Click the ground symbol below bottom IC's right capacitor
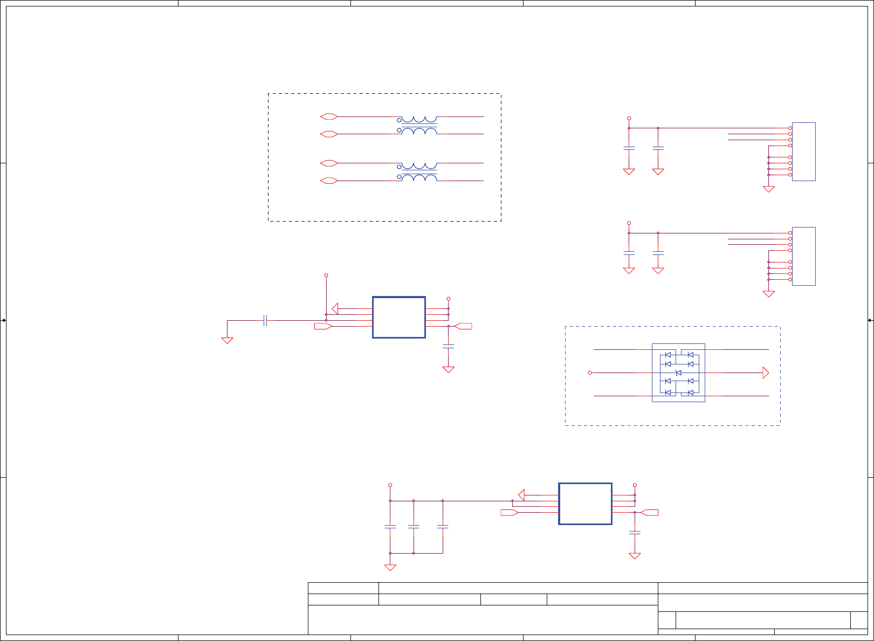 click(x=635, y=556)
